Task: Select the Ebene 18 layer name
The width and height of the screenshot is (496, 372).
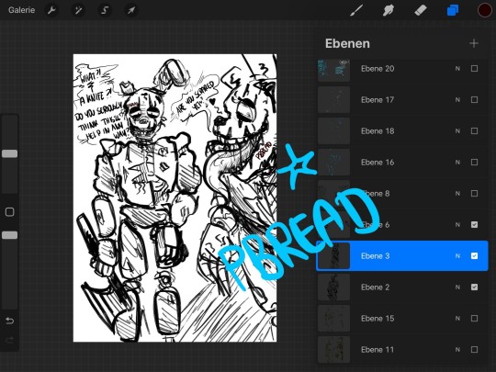Action: click(x=378, y=131)
